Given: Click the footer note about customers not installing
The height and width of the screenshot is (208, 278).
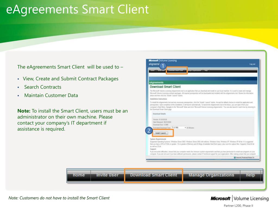Looking at the screenshot, I should click(x=59, y=198).
